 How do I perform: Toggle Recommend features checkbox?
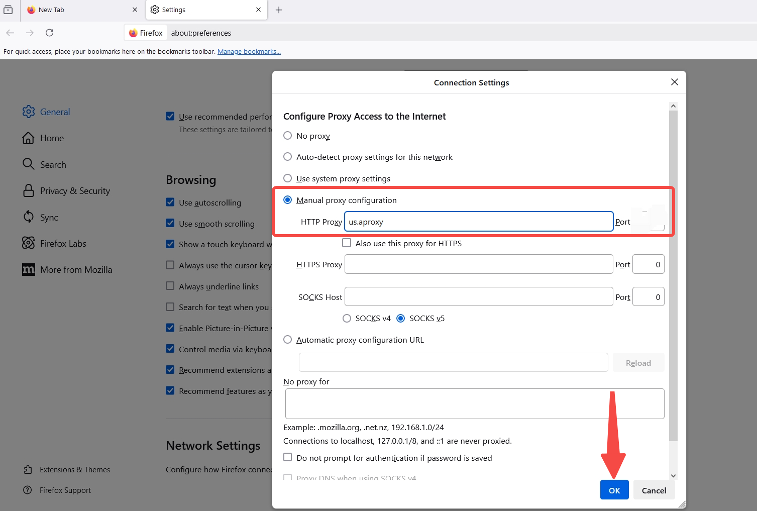point(170,391)
